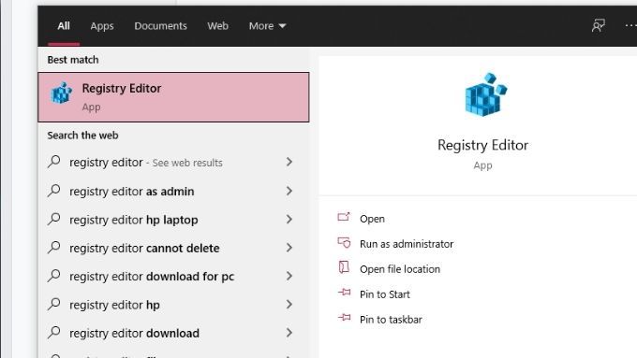This screenshot has width=637, height=358.
Task: Select Registry Editor best match result
Action: 173,97
